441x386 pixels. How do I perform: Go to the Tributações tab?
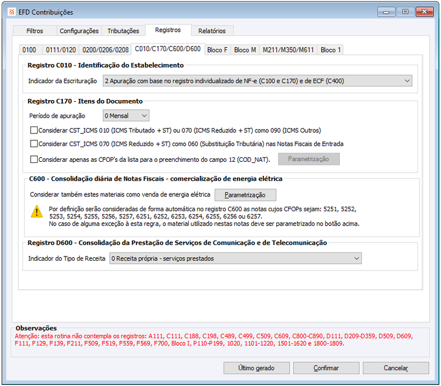point(123,31)
